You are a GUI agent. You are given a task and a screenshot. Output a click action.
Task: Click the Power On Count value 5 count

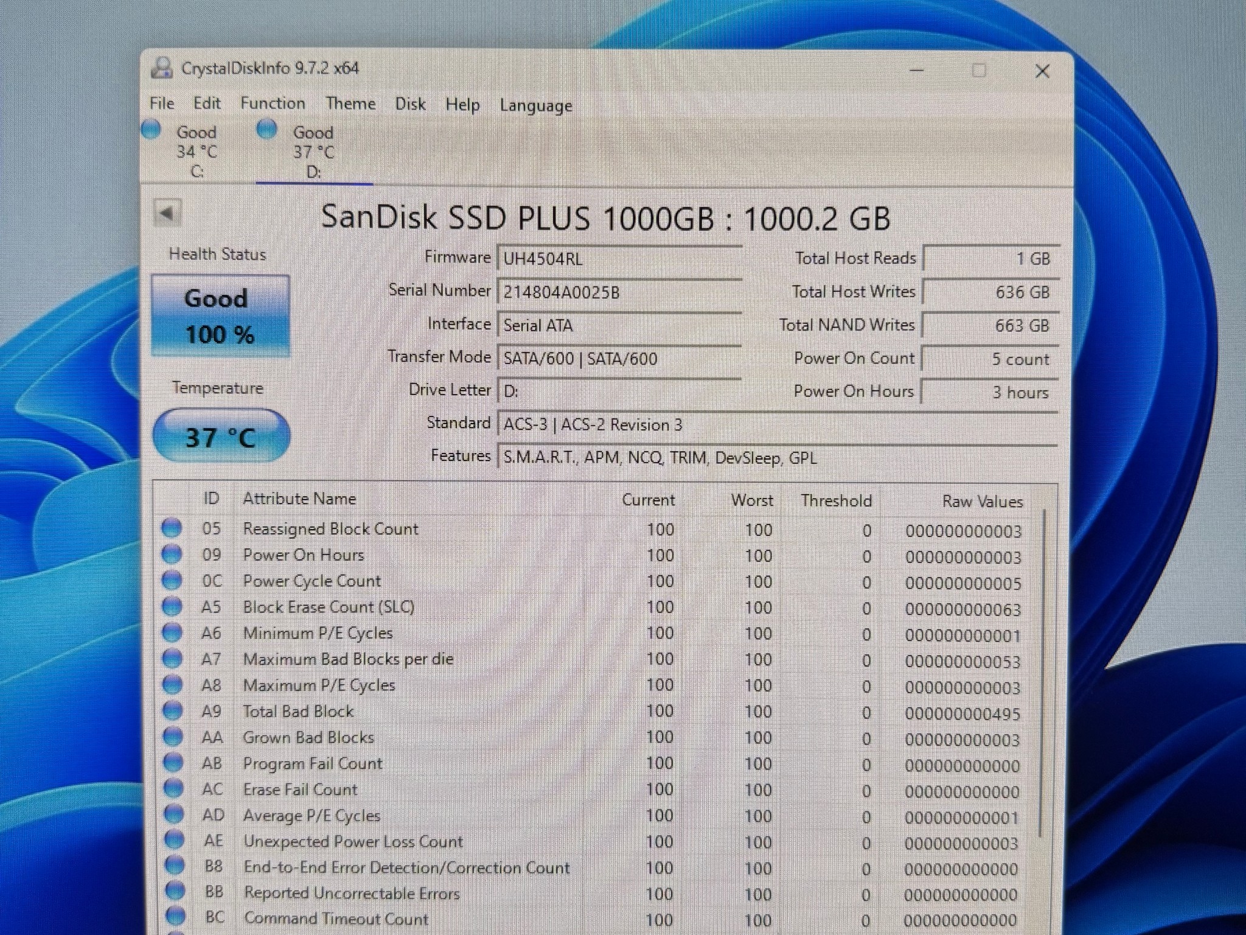(990, 359)
